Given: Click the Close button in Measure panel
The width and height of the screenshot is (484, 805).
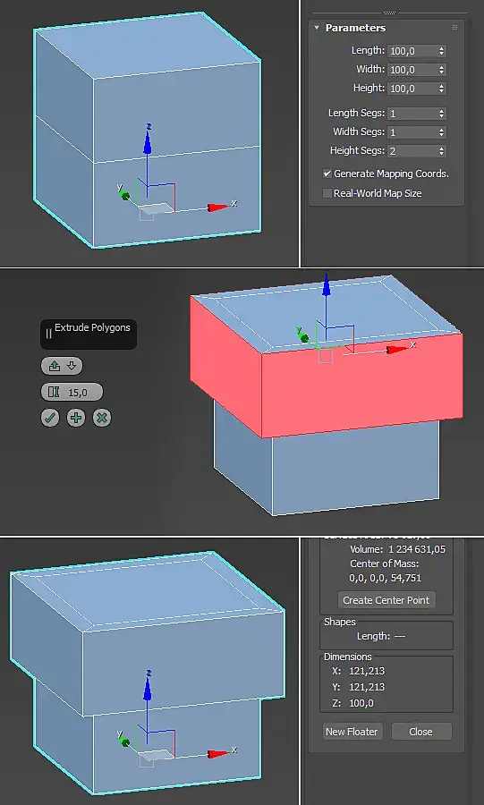Looking at the screenshot, I should [420, 732].
